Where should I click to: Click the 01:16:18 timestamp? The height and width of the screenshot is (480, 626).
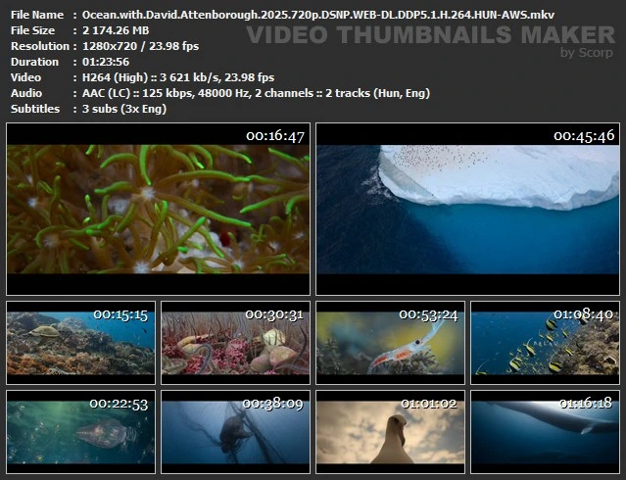click(x=585, y=404)
